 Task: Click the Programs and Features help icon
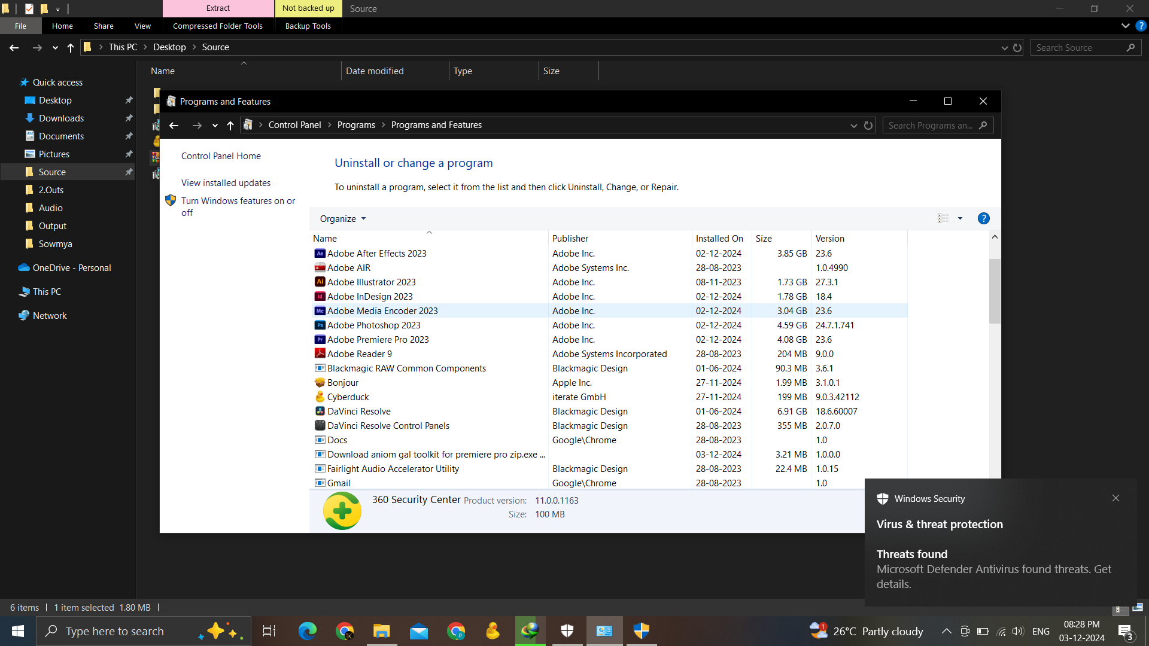click(983, 218)
